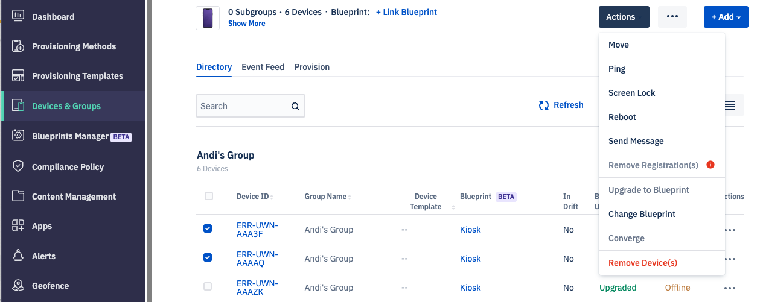Screen dimensions: 763x302
Task: Click the Alerts bell icon
Action: pyautogui.click(x=18, y=256)
